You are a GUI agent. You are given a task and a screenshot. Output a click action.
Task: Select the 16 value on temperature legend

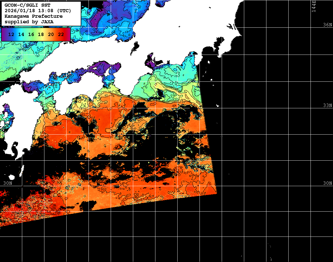click(x=31, y=34)
